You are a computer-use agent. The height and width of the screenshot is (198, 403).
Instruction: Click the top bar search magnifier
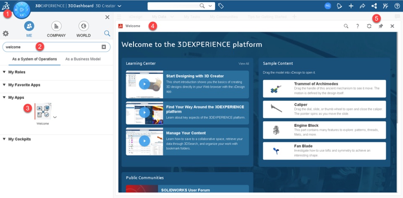click(x=202, y=5)
